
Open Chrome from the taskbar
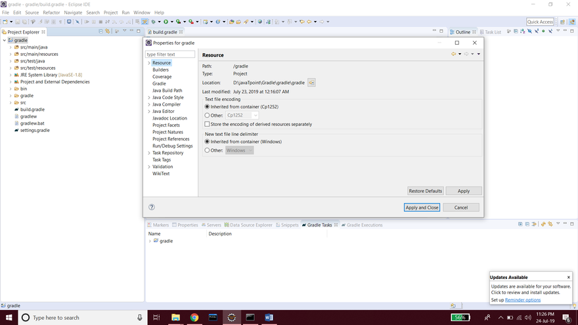coord(194,317)
